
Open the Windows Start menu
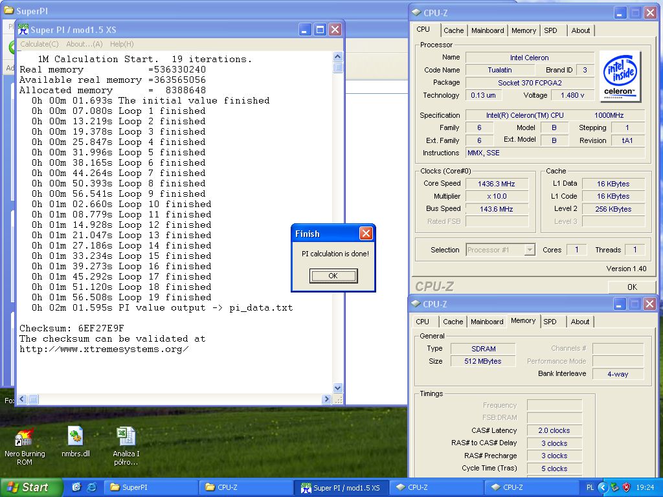pyautogui.click(x=31, y=487)
